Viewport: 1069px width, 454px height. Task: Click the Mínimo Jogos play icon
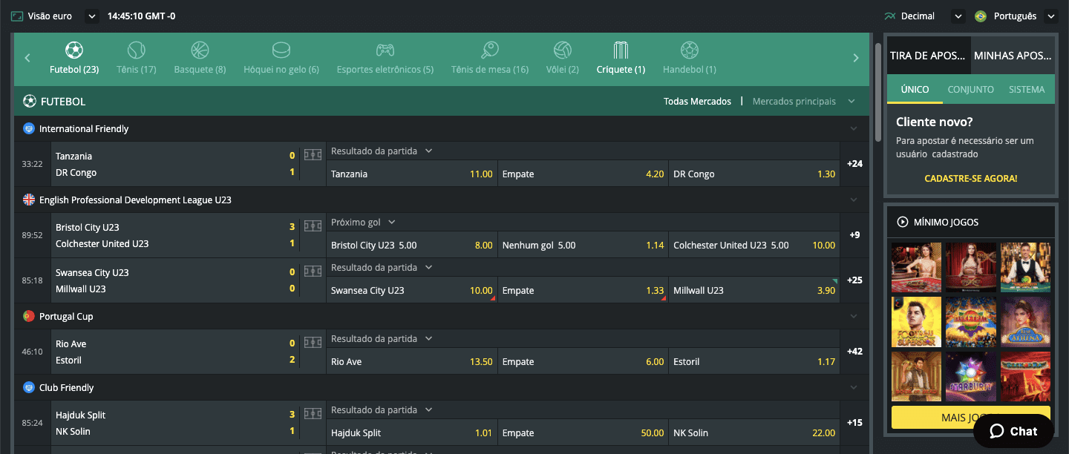[903, 222]
